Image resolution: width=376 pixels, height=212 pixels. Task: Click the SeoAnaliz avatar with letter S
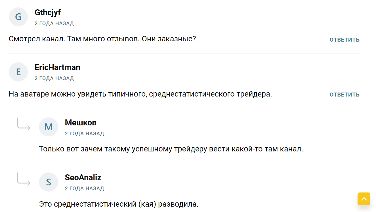pyautogui.click(x=49, y=182)
